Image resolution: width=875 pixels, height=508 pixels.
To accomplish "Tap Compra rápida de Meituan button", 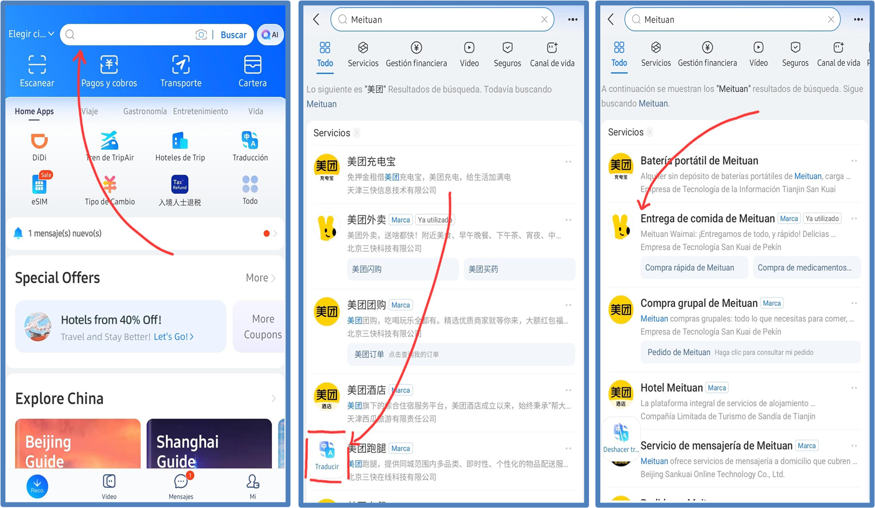I will click(694, 268).
